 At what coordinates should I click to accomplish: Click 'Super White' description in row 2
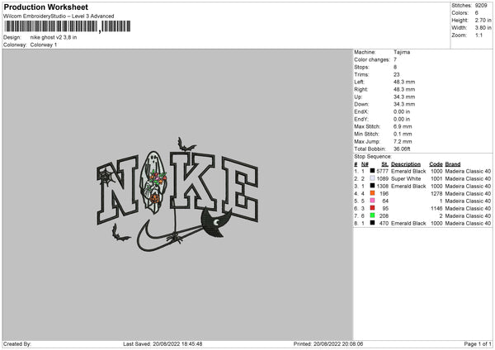pos(406,179)
